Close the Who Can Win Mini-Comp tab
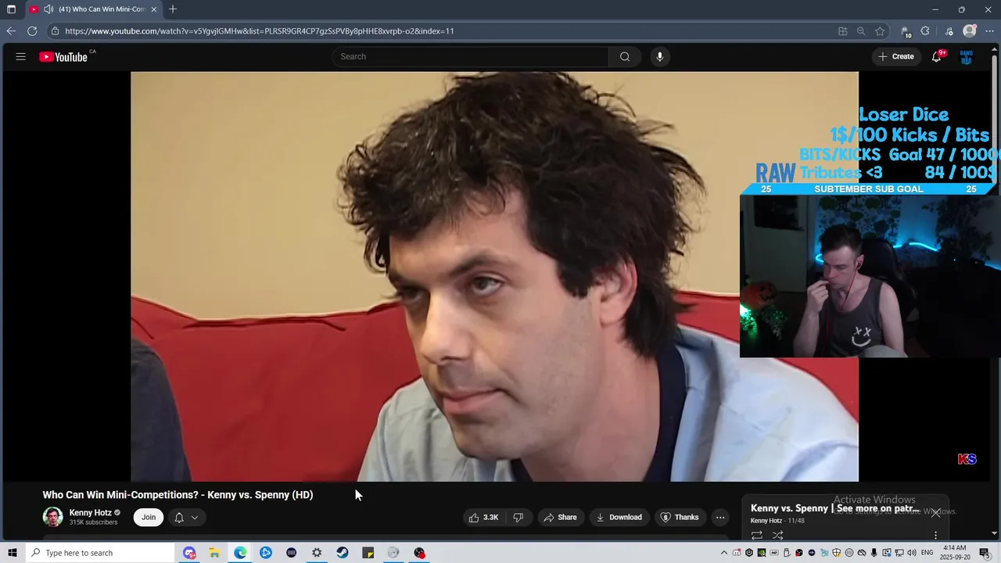 click(x=154, y=9)
